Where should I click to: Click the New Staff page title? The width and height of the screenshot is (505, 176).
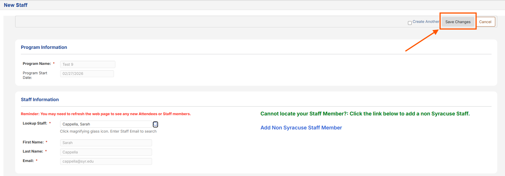pyautogui.click(x=16, y=5)
